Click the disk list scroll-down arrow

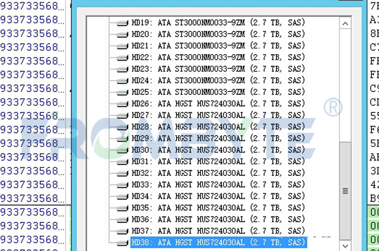click(345, 246)
